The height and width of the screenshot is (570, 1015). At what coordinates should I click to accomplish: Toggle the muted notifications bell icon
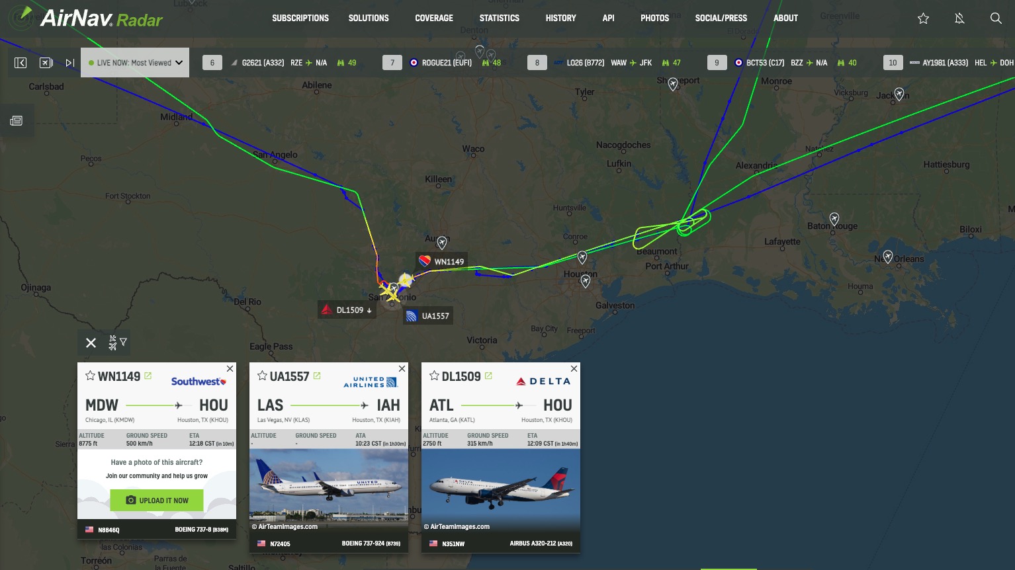(959, 19)
